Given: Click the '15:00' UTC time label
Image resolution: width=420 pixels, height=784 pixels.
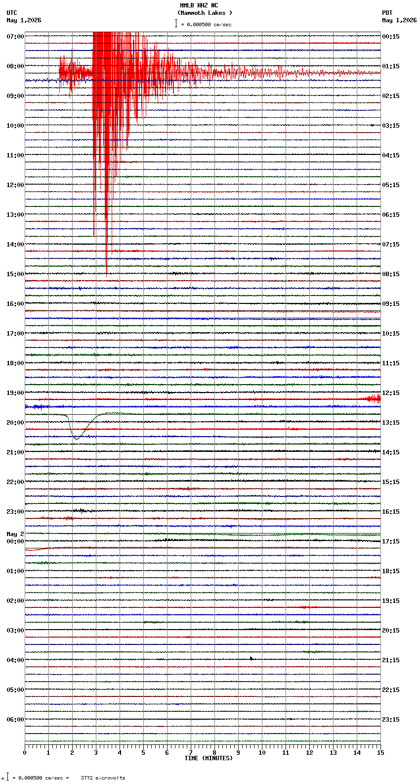Looking at the screenshot, I should pos(15,274).
